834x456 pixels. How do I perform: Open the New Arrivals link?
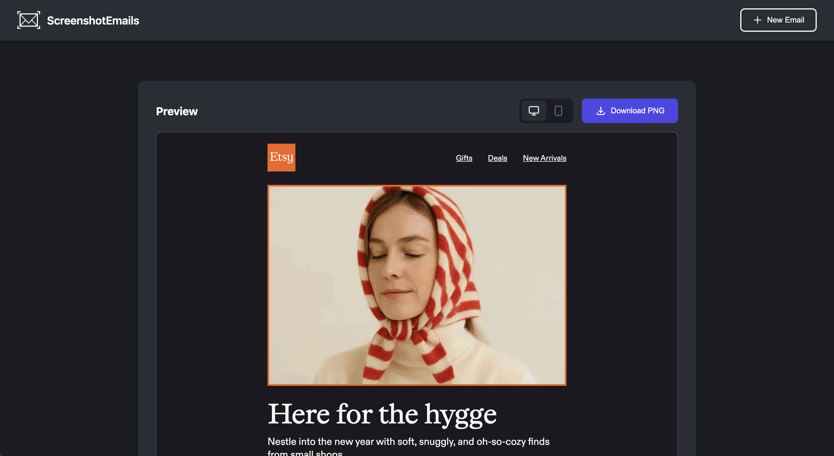544,158
